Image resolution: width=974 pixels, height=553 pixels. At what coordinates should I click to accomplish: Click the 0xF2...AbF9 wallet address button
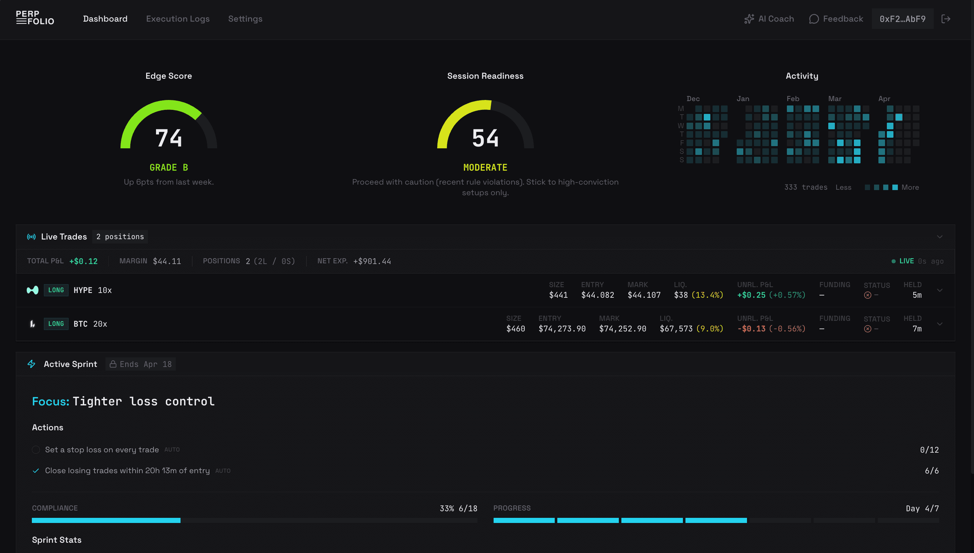903,18
